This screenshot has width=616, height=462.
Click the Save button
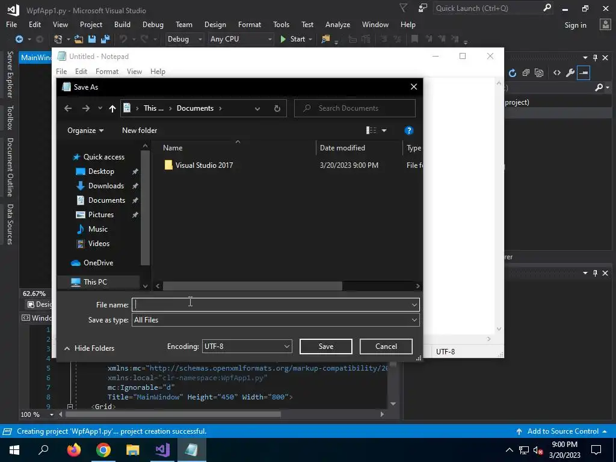(x=325, y=346)
